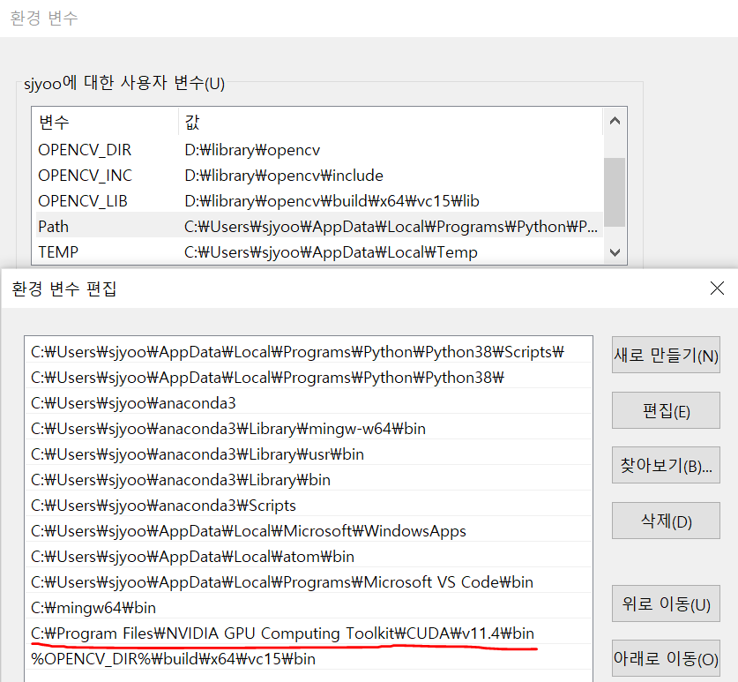Select the TEMP variable row
This screenshot has width=738, height=682.
[319, 252]
